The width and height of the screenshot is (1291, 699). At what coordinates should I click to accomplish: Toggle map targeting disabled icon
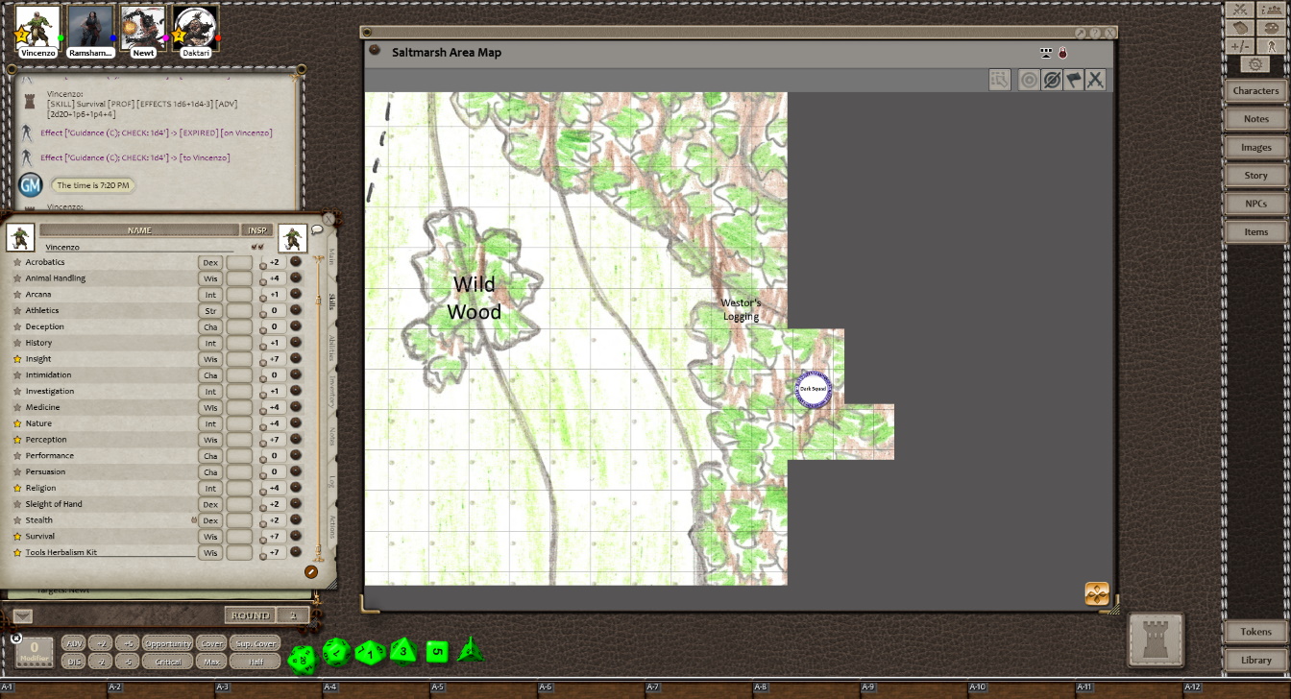[1052, 80]
